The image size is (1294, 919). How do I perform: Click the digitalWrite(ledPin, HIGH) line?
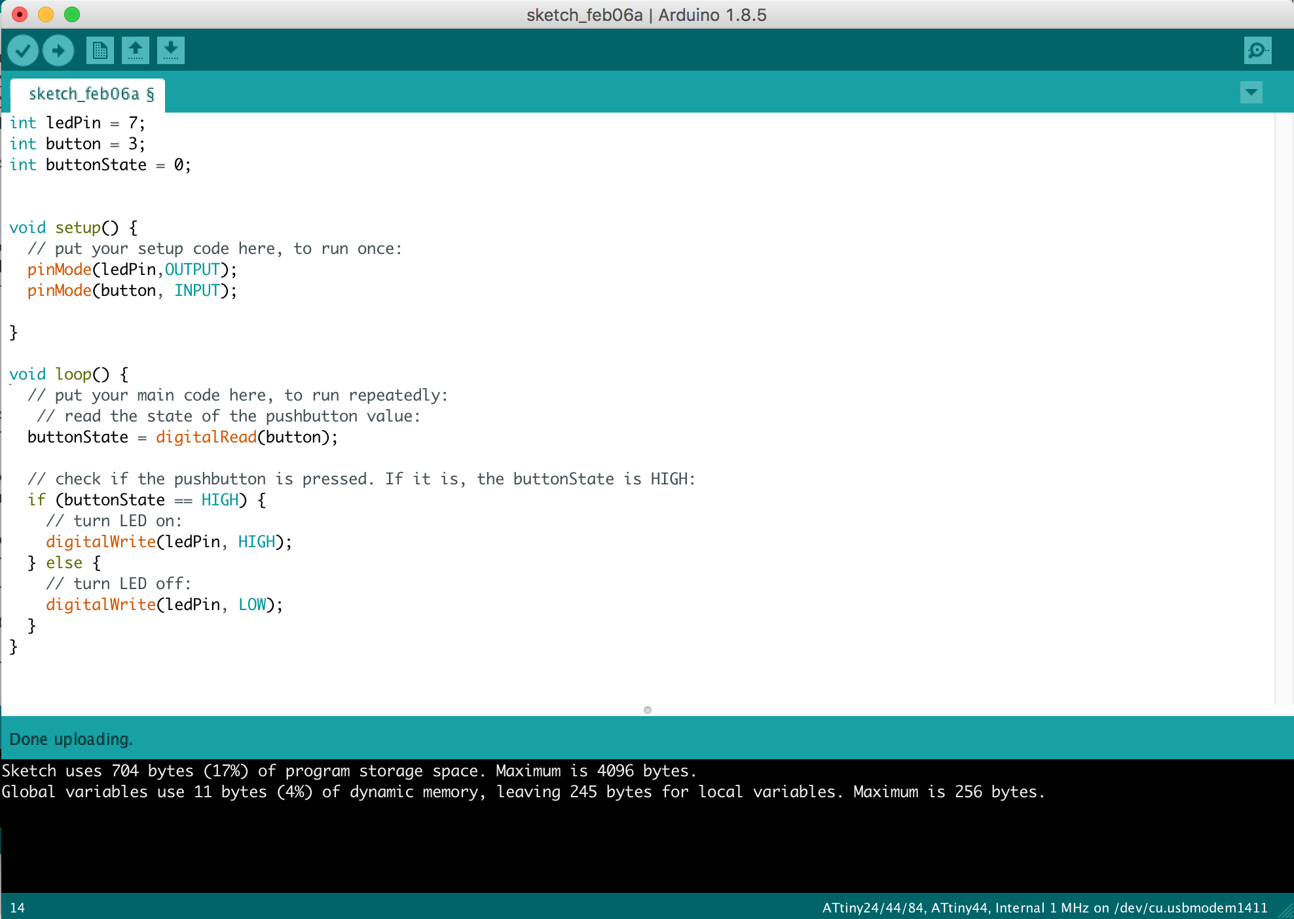pos(169,542)
